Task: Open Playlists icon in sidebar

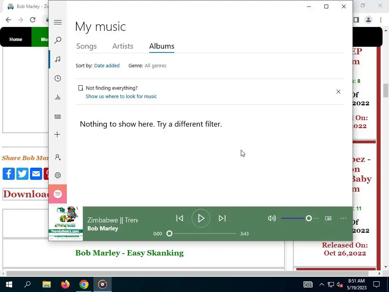Action: [58, 116]
